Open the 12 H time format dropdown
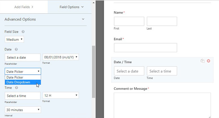 61,95
